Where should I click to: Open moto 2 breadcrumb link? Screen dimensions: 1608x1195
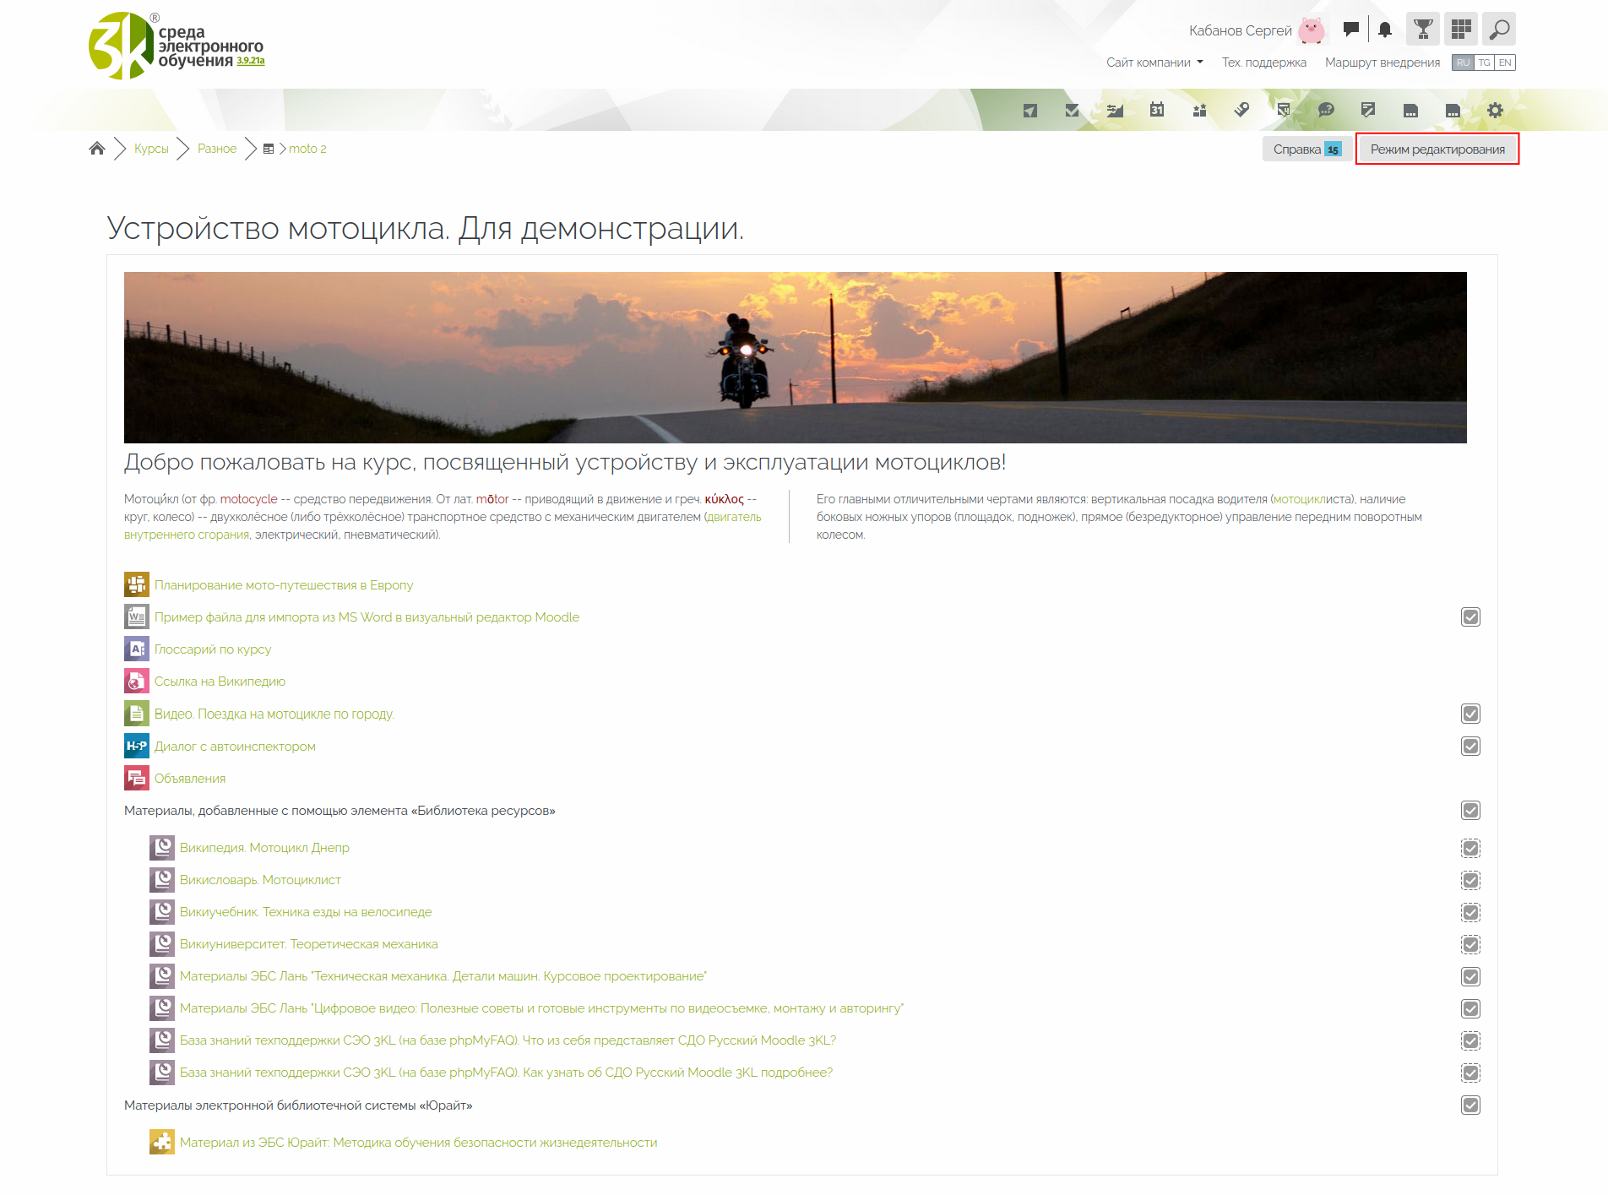point(307,149)
